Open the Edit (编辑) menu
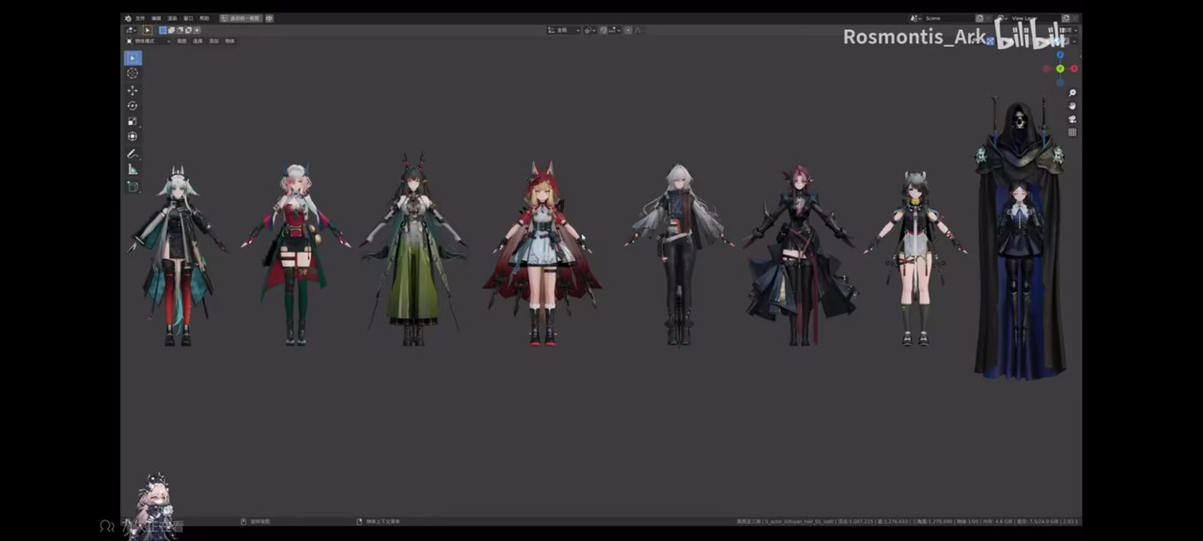Screen dimensions: 1203x541 [156, 18]
